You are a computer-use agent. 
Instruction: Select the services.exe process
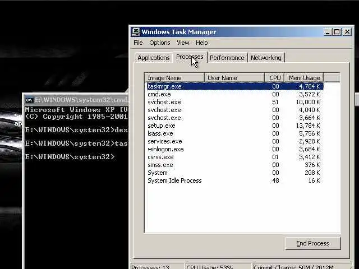click(x=234, y=141)
